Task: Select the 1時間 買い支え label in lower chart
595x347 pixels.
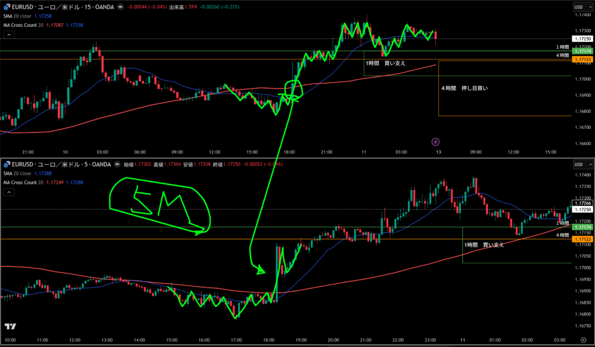Action: tap(483, 245)
